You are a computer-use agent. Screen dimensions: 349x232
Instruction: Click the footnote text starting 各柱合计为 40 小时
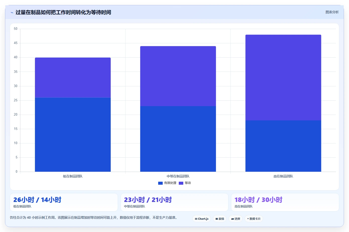pos(94,217)
